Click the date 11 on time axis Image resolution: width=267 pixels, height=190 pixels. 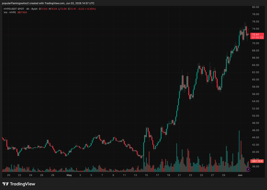point(124,175)
